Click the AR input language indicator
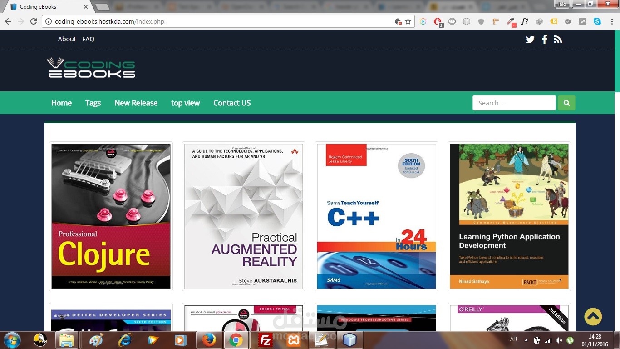620x349 pixels. pos(513,339)
